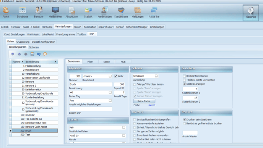Open the Erster Tag dropdown
263x148 pixels.
(110, 92)
